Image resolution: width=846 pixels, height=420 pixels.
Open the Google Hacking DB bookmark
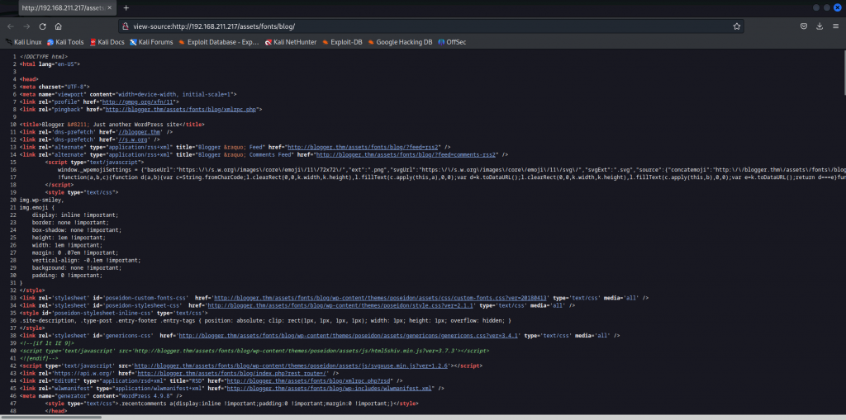click(x=401, y=42)
